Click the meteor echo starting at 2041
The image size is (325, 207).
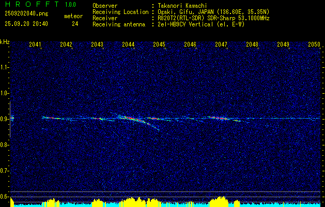(51, 118)
